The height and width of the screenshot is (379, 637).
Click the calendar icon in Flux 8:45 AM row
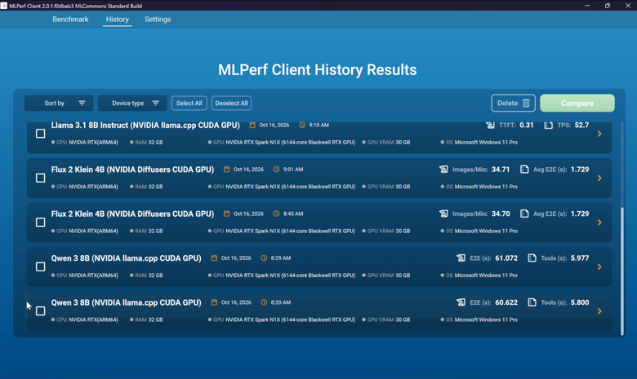coord(227,214)
